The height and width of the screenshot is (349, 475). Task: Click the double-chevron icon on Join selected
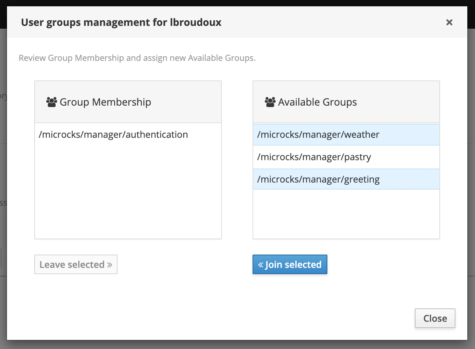pos(261,265)
